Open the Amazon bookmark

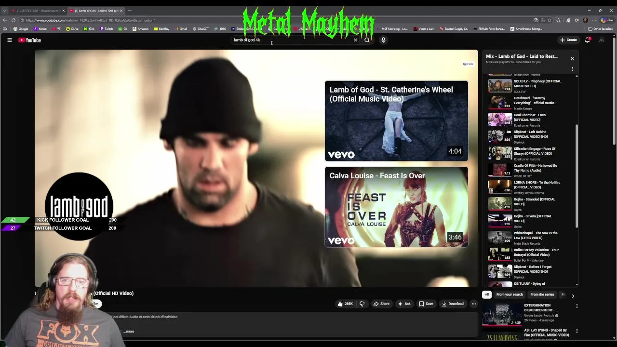(x=141, y=29)
